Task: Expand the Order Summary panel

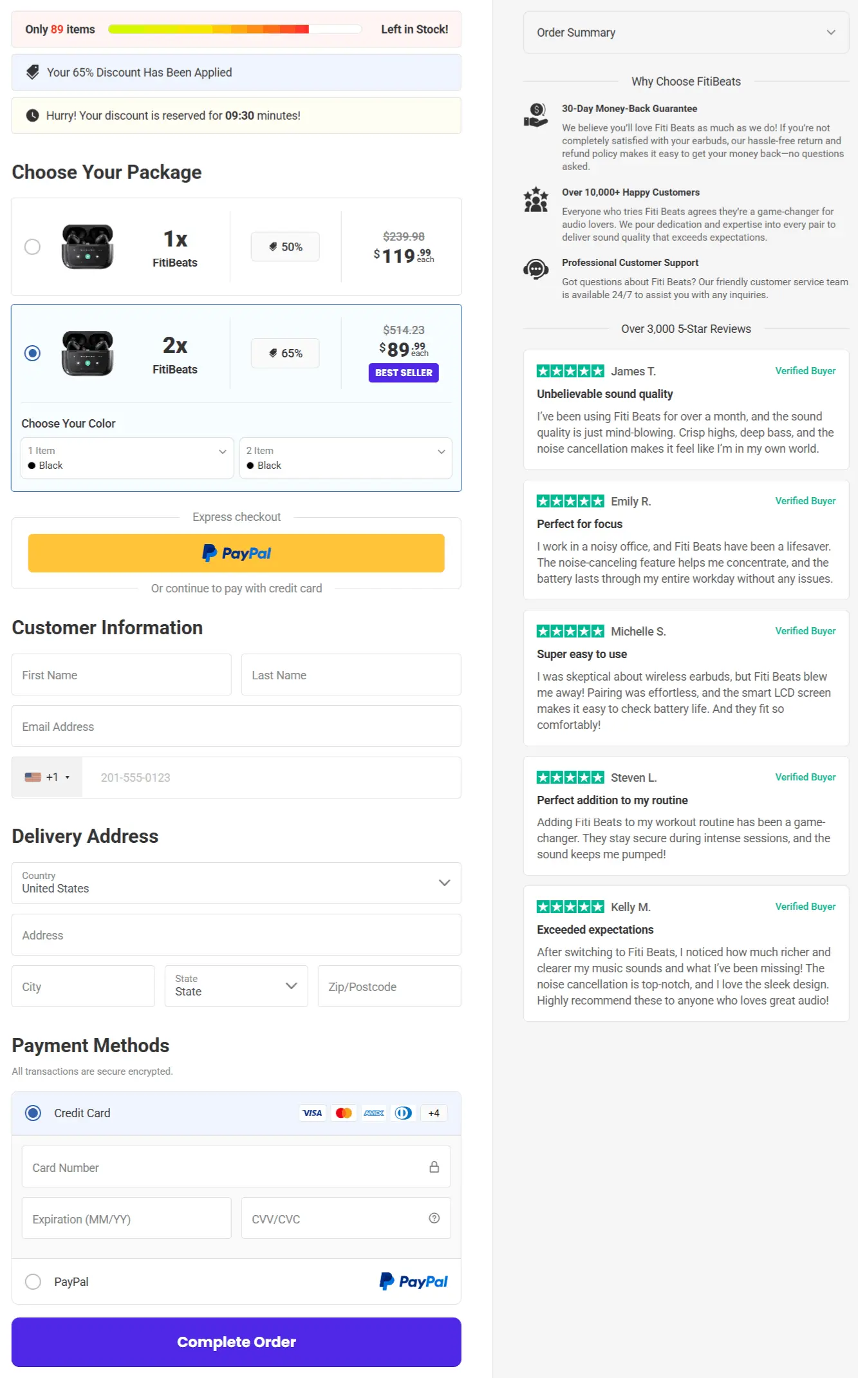Action: (x=686, y=32)
